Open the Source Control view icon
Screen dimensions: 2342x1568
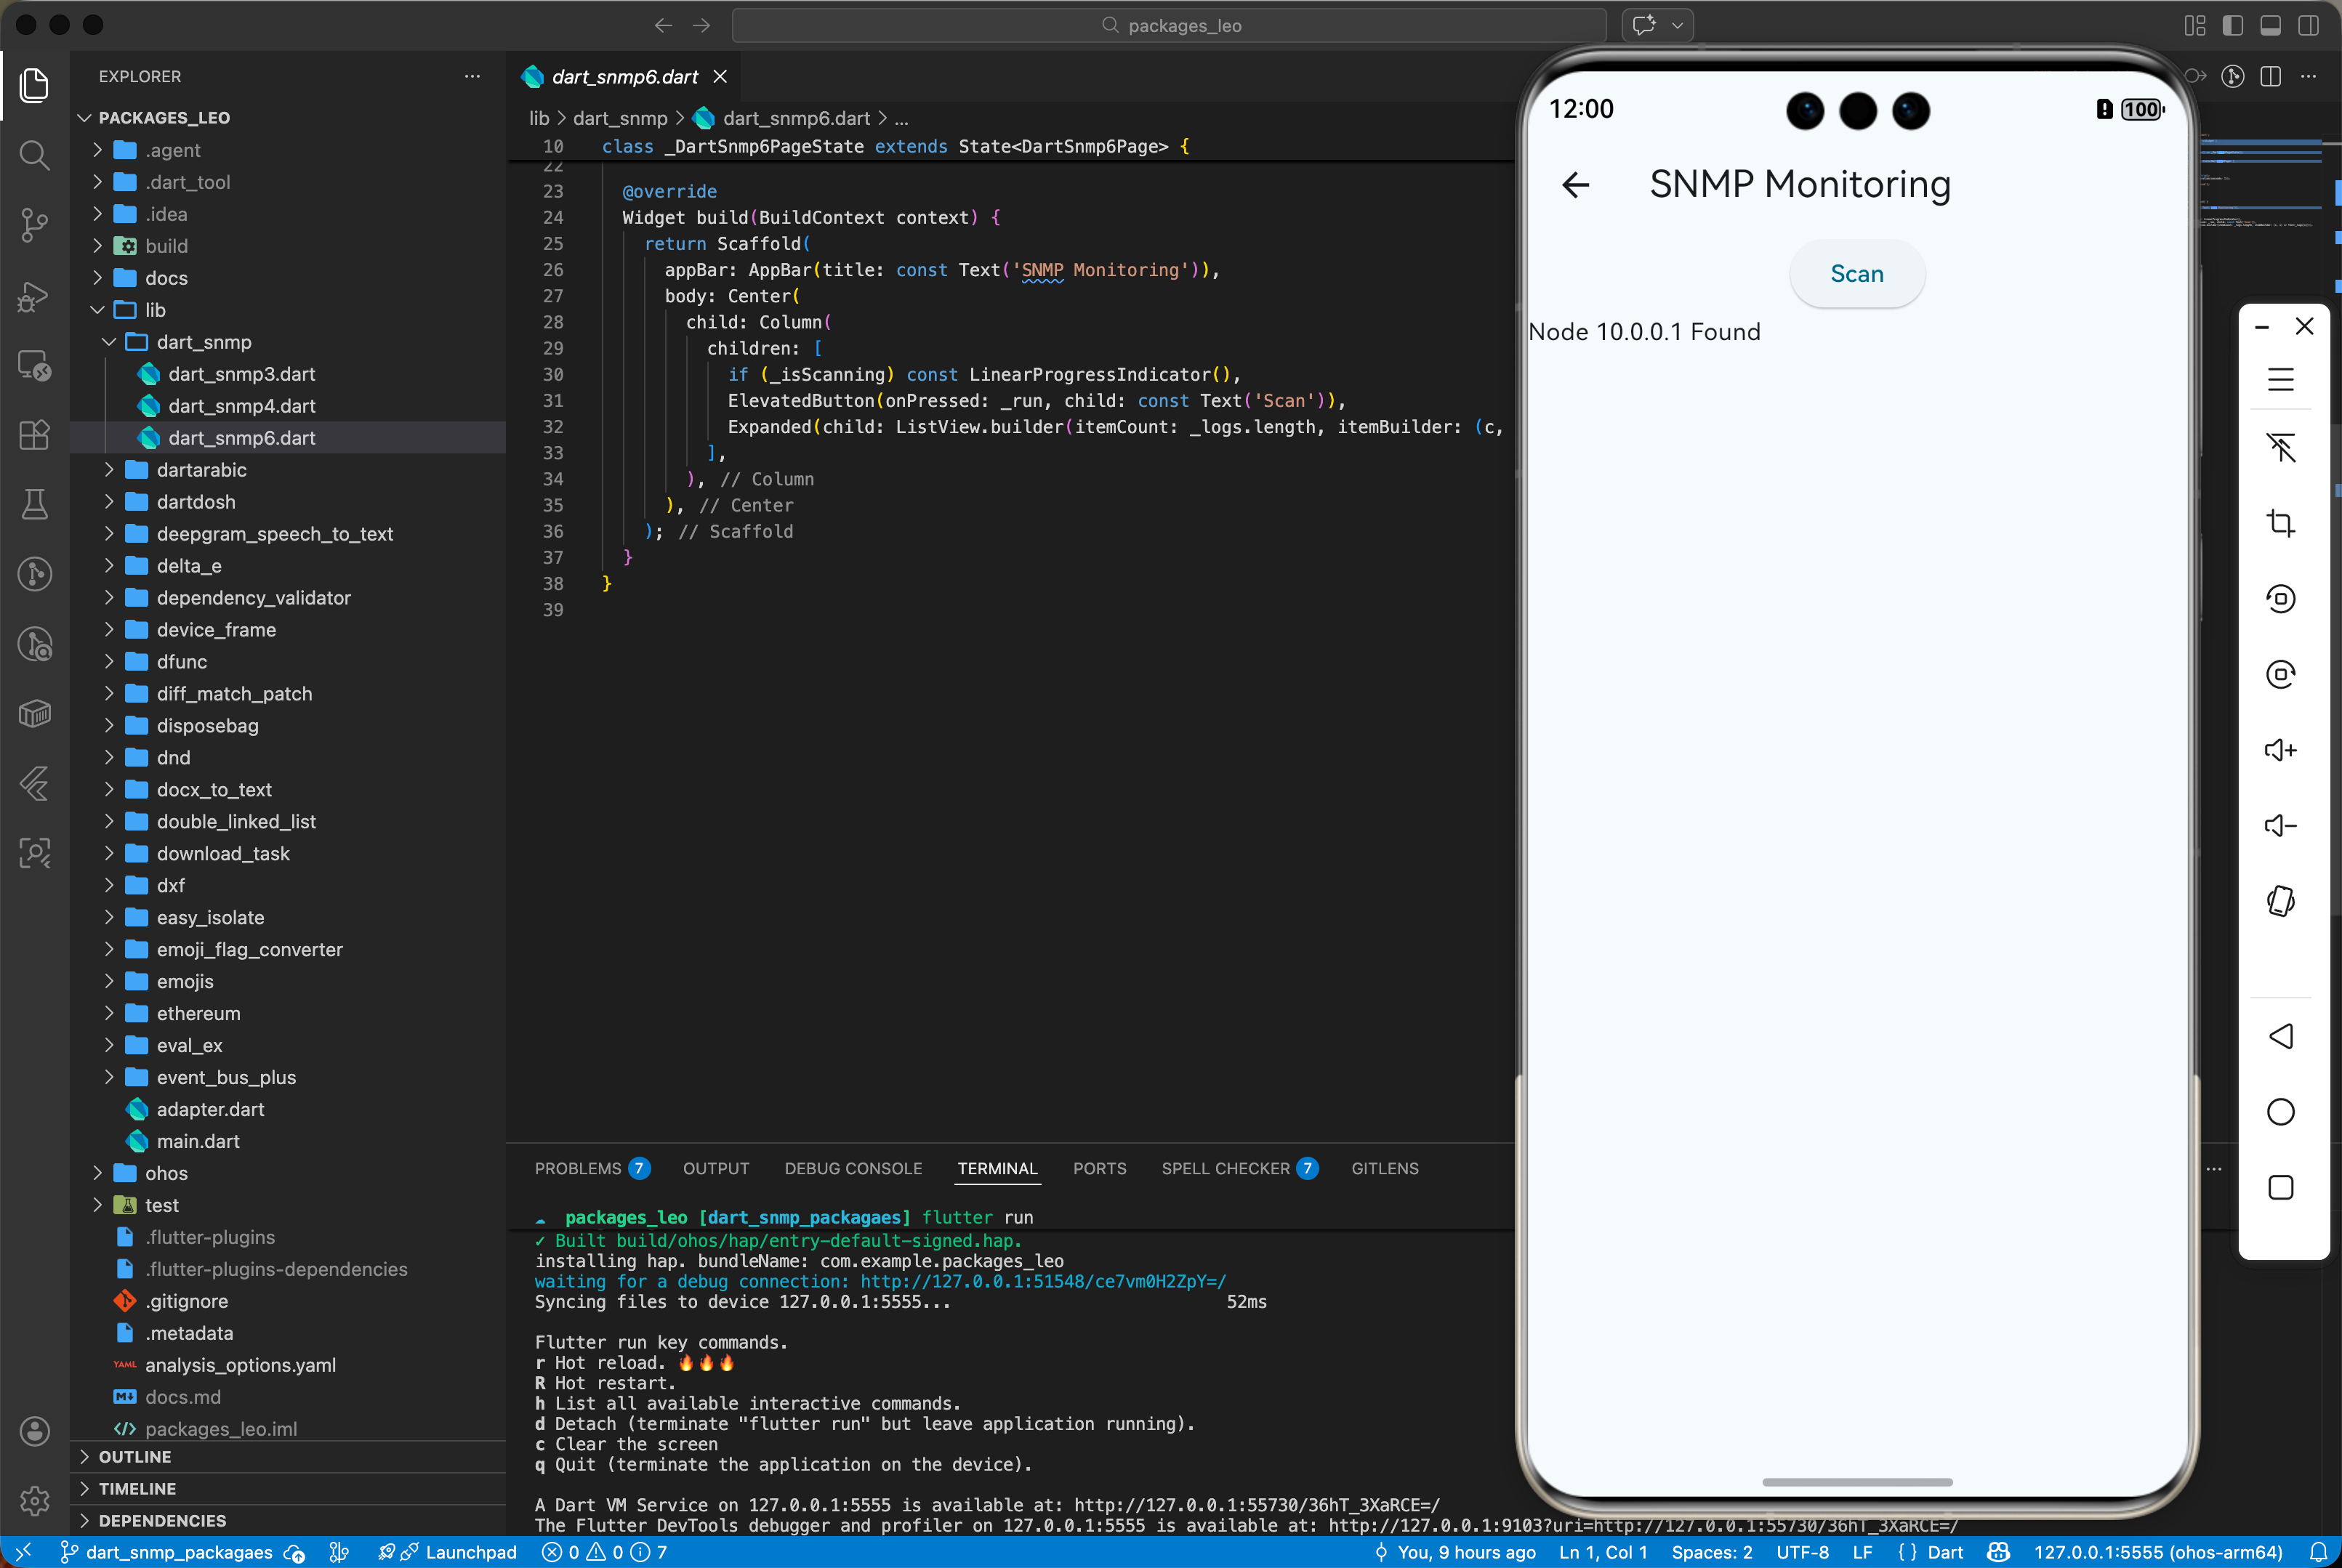[34, 225]
